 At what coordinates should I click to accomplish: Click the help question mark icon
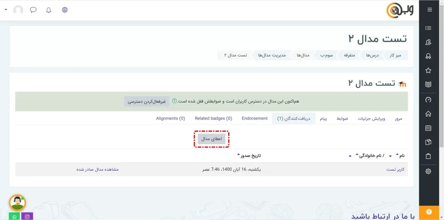174,101
